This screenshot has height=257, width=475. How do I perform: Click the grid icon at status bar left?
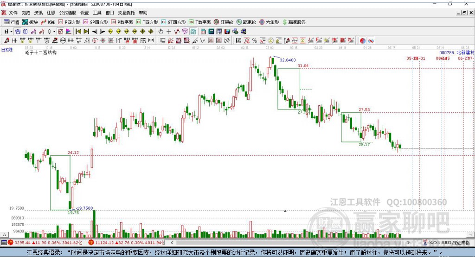coord(4,243)
